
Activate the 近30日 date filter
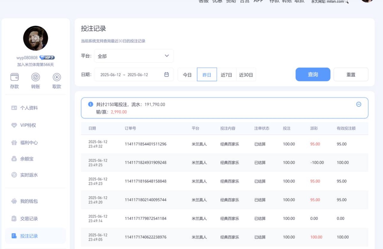click(246, 74)
